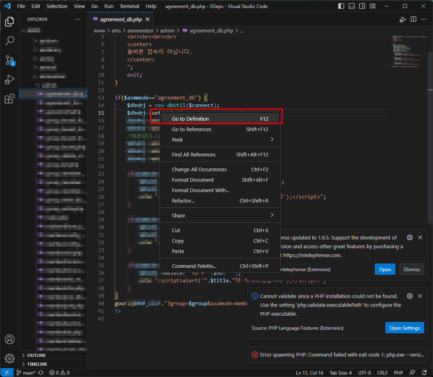Viewport: 433px width, 377px height.
Task: Click the remote window indicator in status bar
Action: coord(7,373)
